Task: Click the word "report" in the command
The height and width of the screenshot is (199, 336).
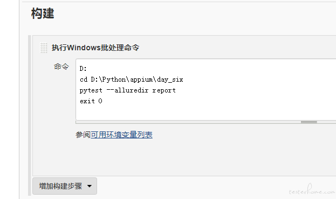Action: (164, 90)
